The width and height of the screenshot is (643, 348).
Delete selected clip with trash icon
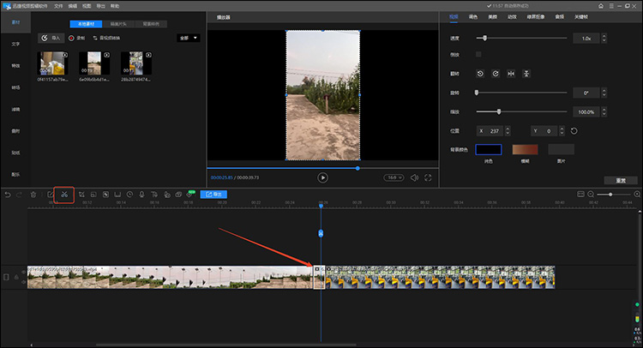coord(33,195)
